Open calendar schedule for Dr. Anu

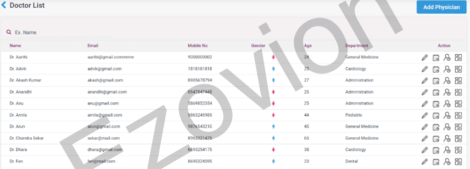[436, 104]
